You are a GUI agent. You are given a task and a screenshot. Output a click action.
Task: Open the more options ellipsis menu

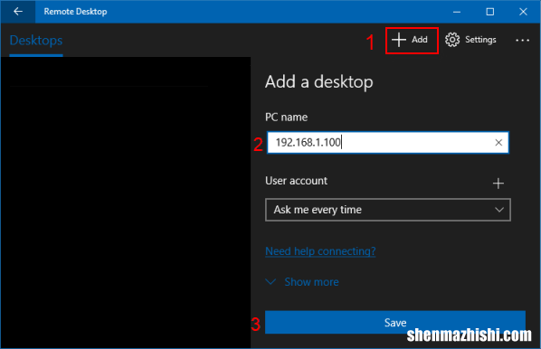click(x=522, y=41)
